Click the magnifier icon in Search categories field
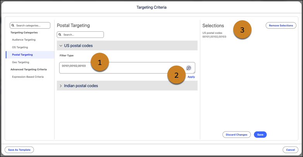This screenshot has height=157, width=303. coord(13,26)
